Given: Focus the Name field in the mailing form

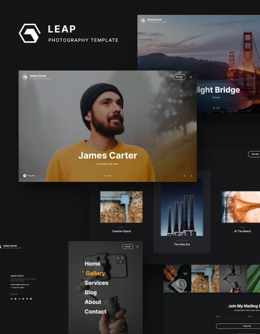Looking at the screenshot, I should point(231,317).
